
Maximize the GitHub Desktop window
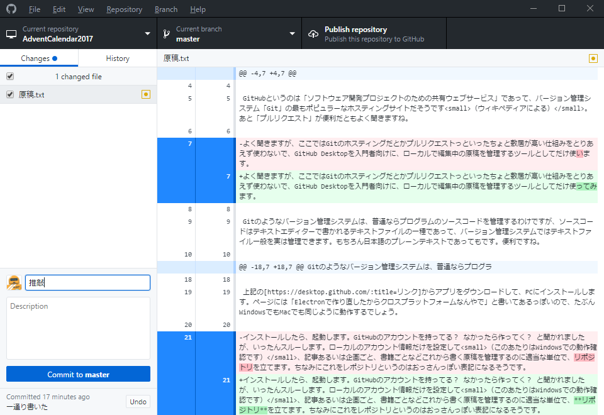(x=562, y=8)
